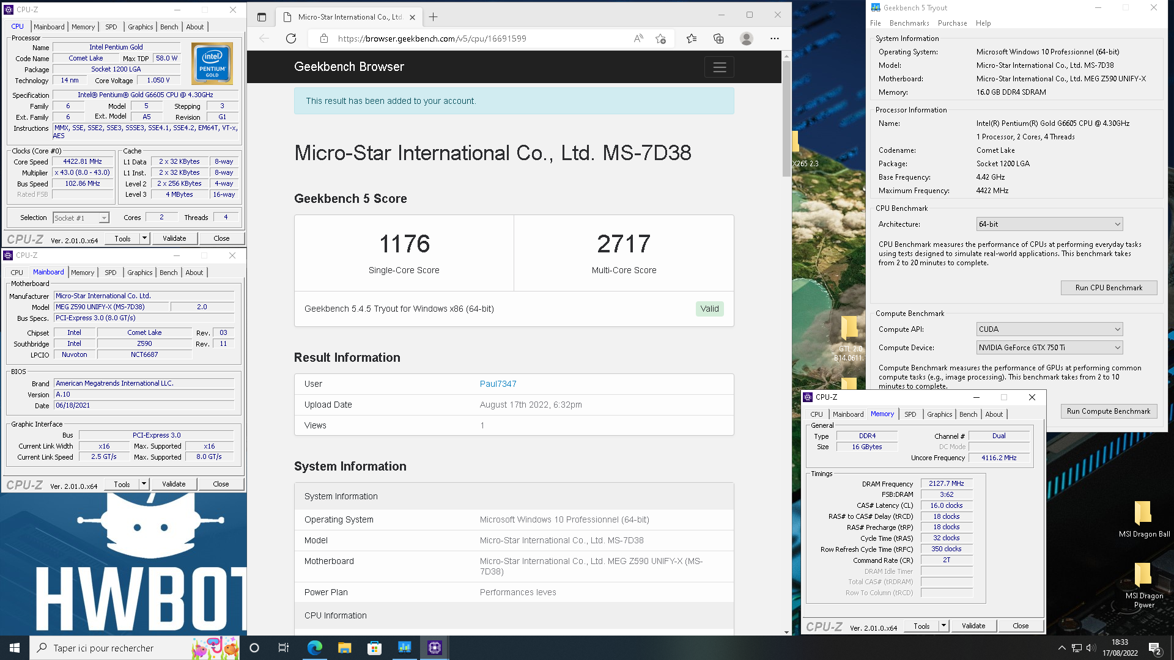
Task: Click Run CPU Benchmark button
Action: (x=1109, y=288)
